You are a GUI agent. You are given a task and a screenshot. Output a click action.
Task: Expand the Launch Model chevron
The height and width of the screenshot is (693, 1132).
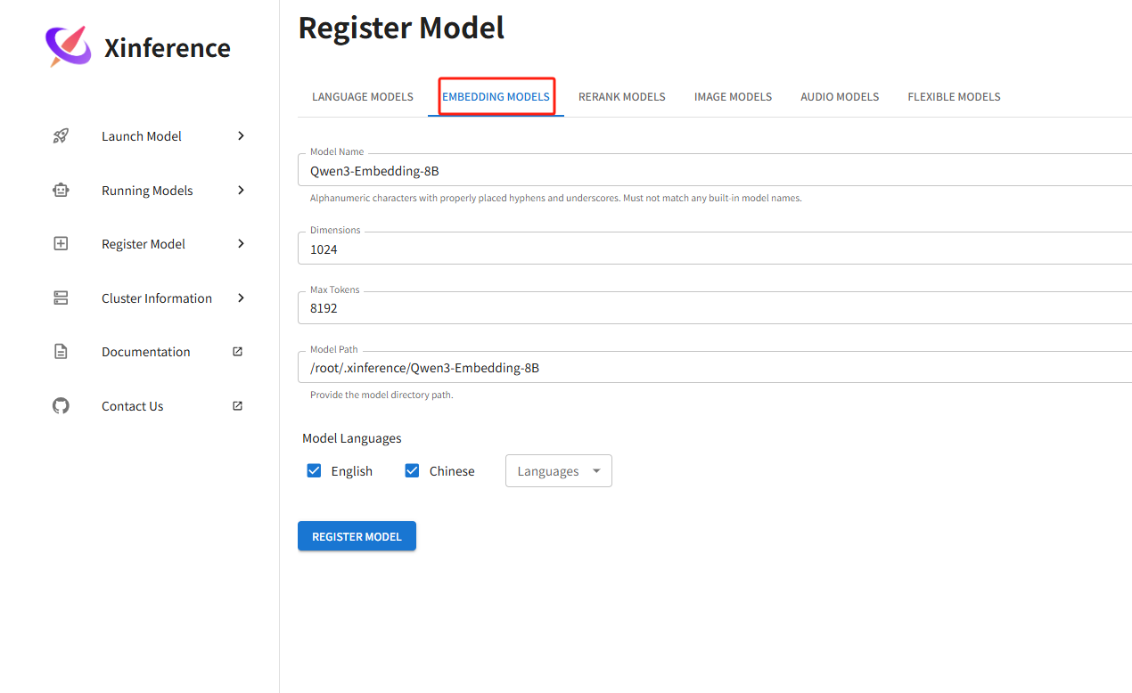pos(241,135)
